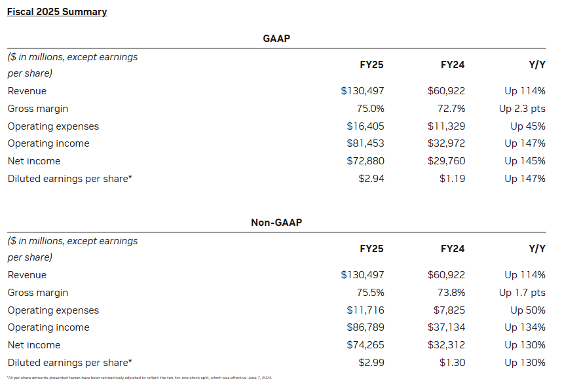Select the GAAP gross margin 72.7% cell
The height and width of the screenshot is (385, 562).
[x=451, y=109]
